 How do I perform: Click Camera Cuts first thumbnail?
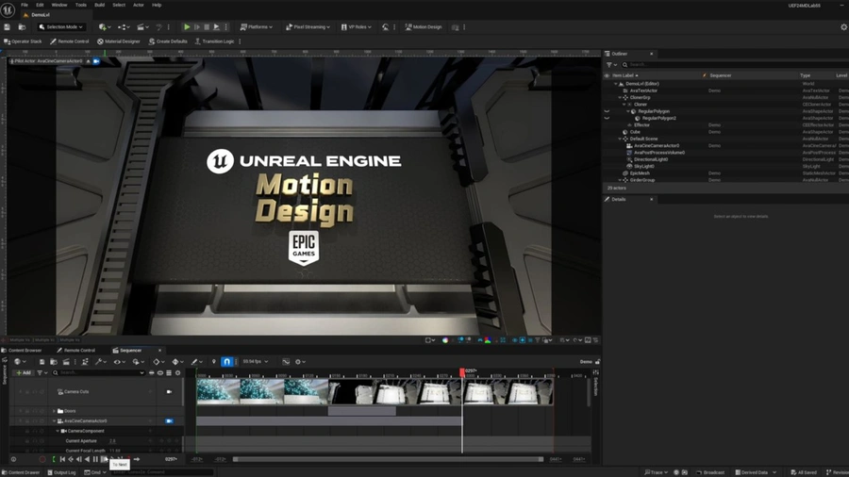(218, 391)
